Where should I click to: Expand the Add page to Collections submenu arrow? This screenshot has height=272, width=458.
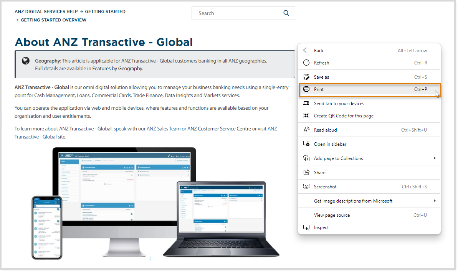pyautogui.click(x=435, y=158)
